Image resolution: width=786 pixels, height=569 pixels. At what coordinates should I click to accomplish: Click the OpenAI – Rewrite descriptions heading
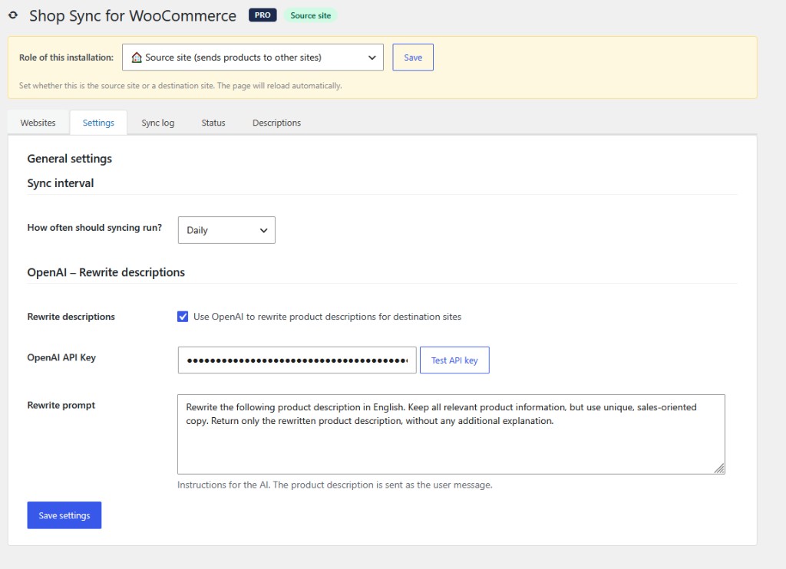[x=106, y=272]
